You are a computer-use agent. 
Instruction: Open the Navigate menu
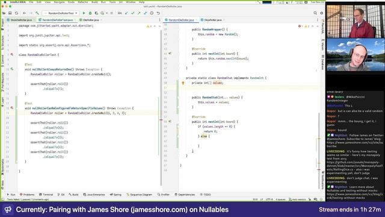pos(59,2)
